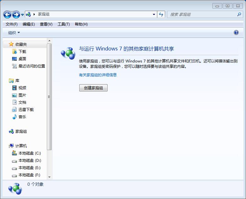Open the address bar history dropdown
246x199 pixels.
pos(154,15)
